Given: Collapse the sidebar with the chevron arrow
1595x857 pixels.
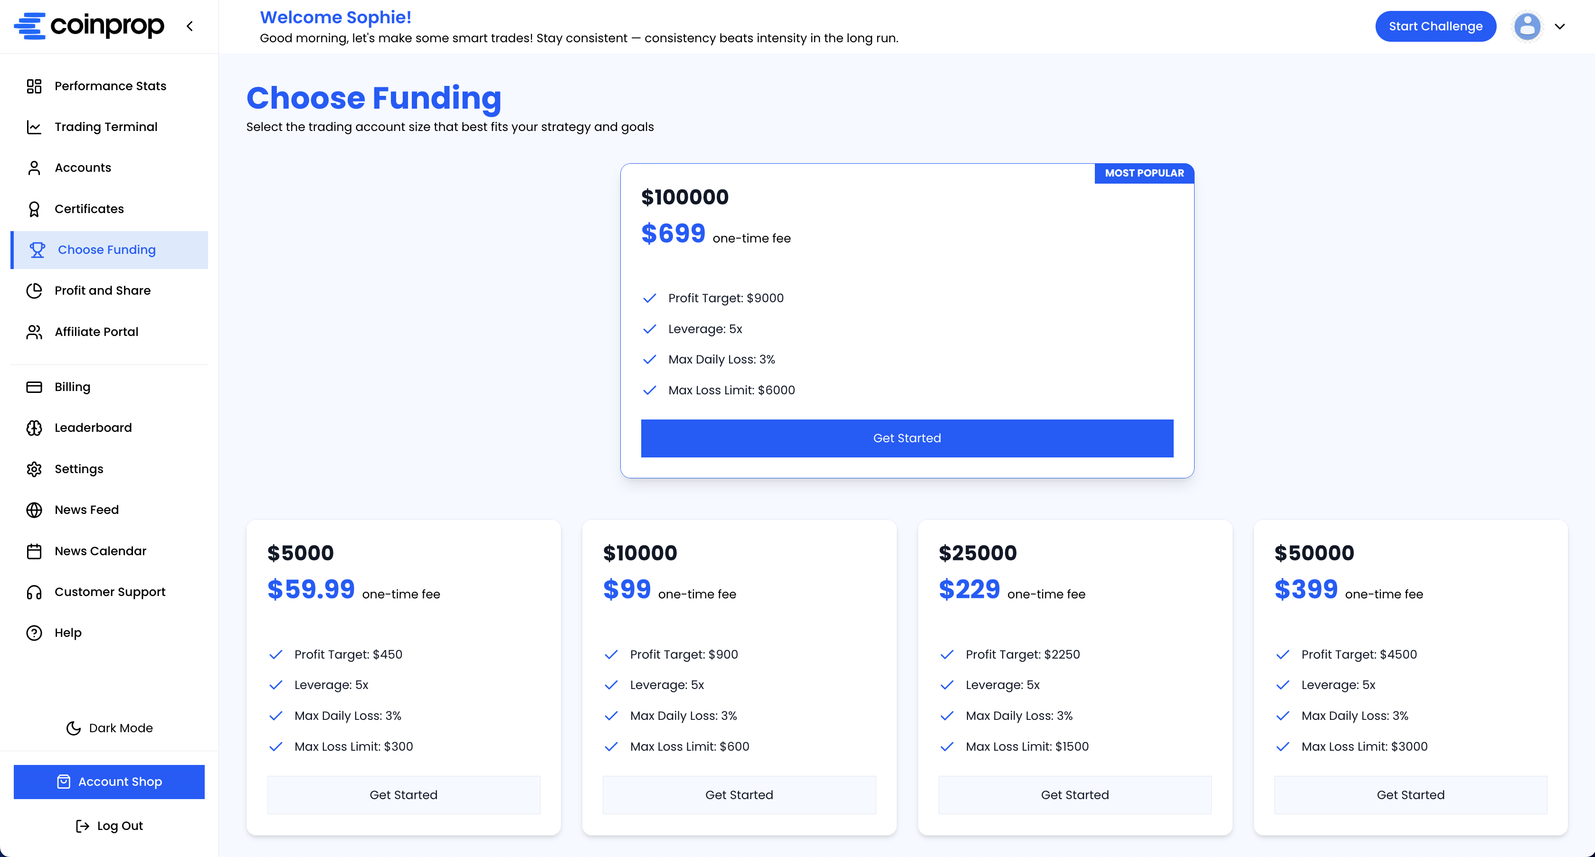Looking at the screenshot, I should click(x=190, y=26).
